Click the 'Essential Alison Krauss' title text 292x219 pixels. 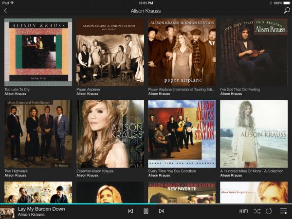pyautogui.click(x=95, y=171)
